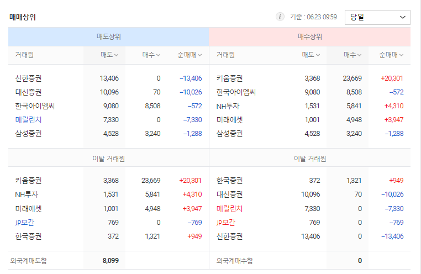Image resolution: width=421 pixels, height=274 pixels.
Task: Sort 매수상위 table by 매수 column
Action: pyautogui.click(x=352, y=55)
